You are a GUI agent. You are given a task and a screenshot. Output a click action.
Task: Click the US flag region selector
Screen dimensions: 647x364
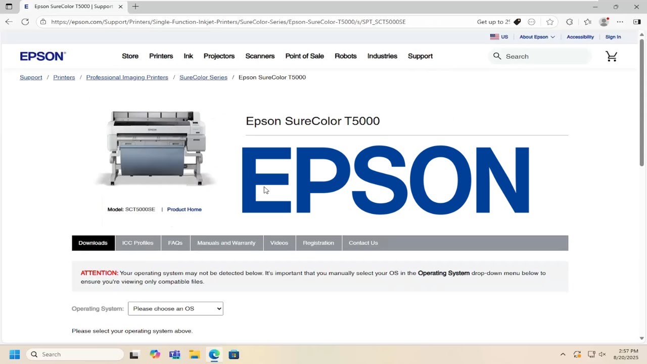click(499, 37)
